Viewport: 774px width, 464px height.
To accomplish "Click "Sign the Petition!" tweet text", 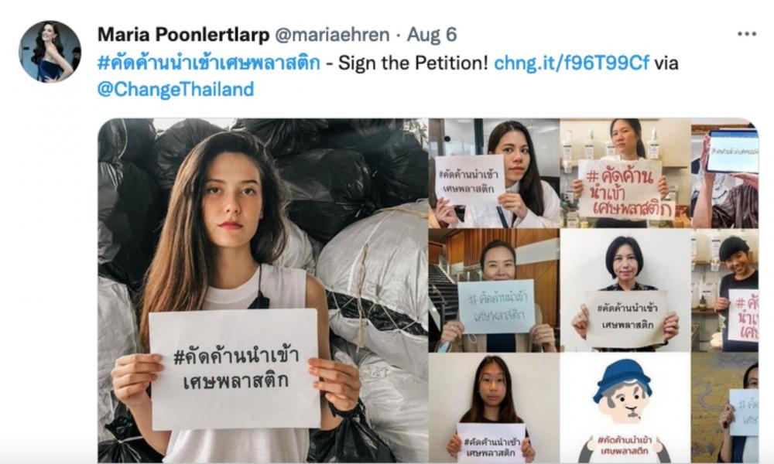I will 413,63.
